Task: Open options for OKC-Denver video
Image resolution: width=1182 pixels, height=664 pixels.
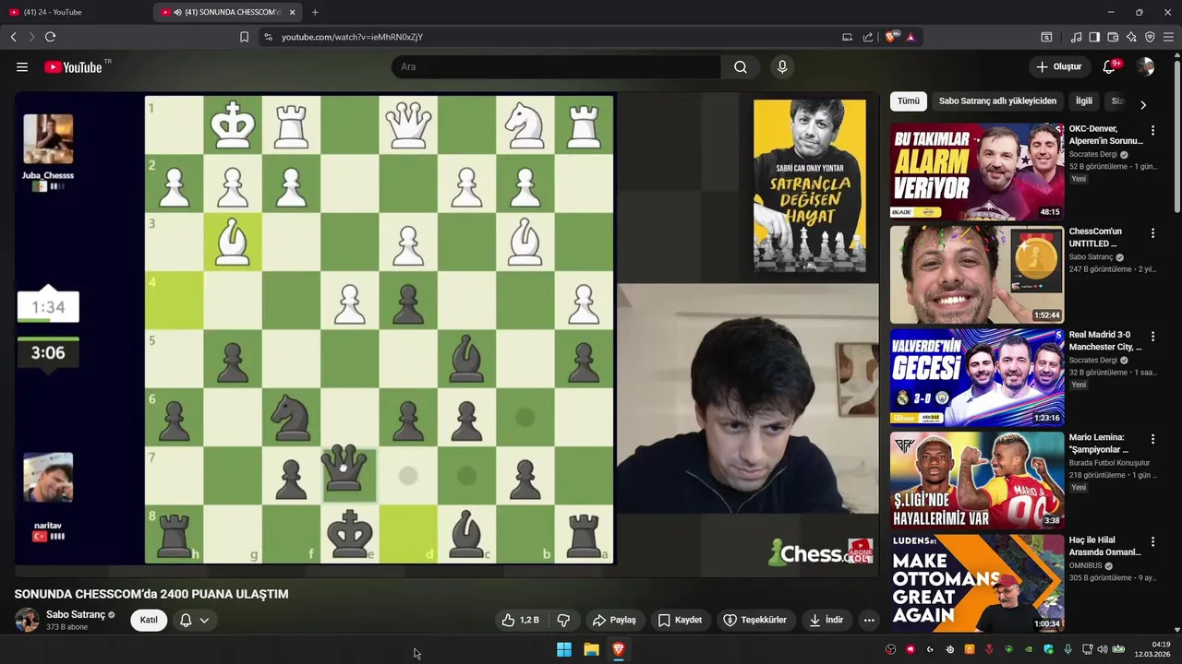Action: pyautogui.click(x=1152, y=131)
